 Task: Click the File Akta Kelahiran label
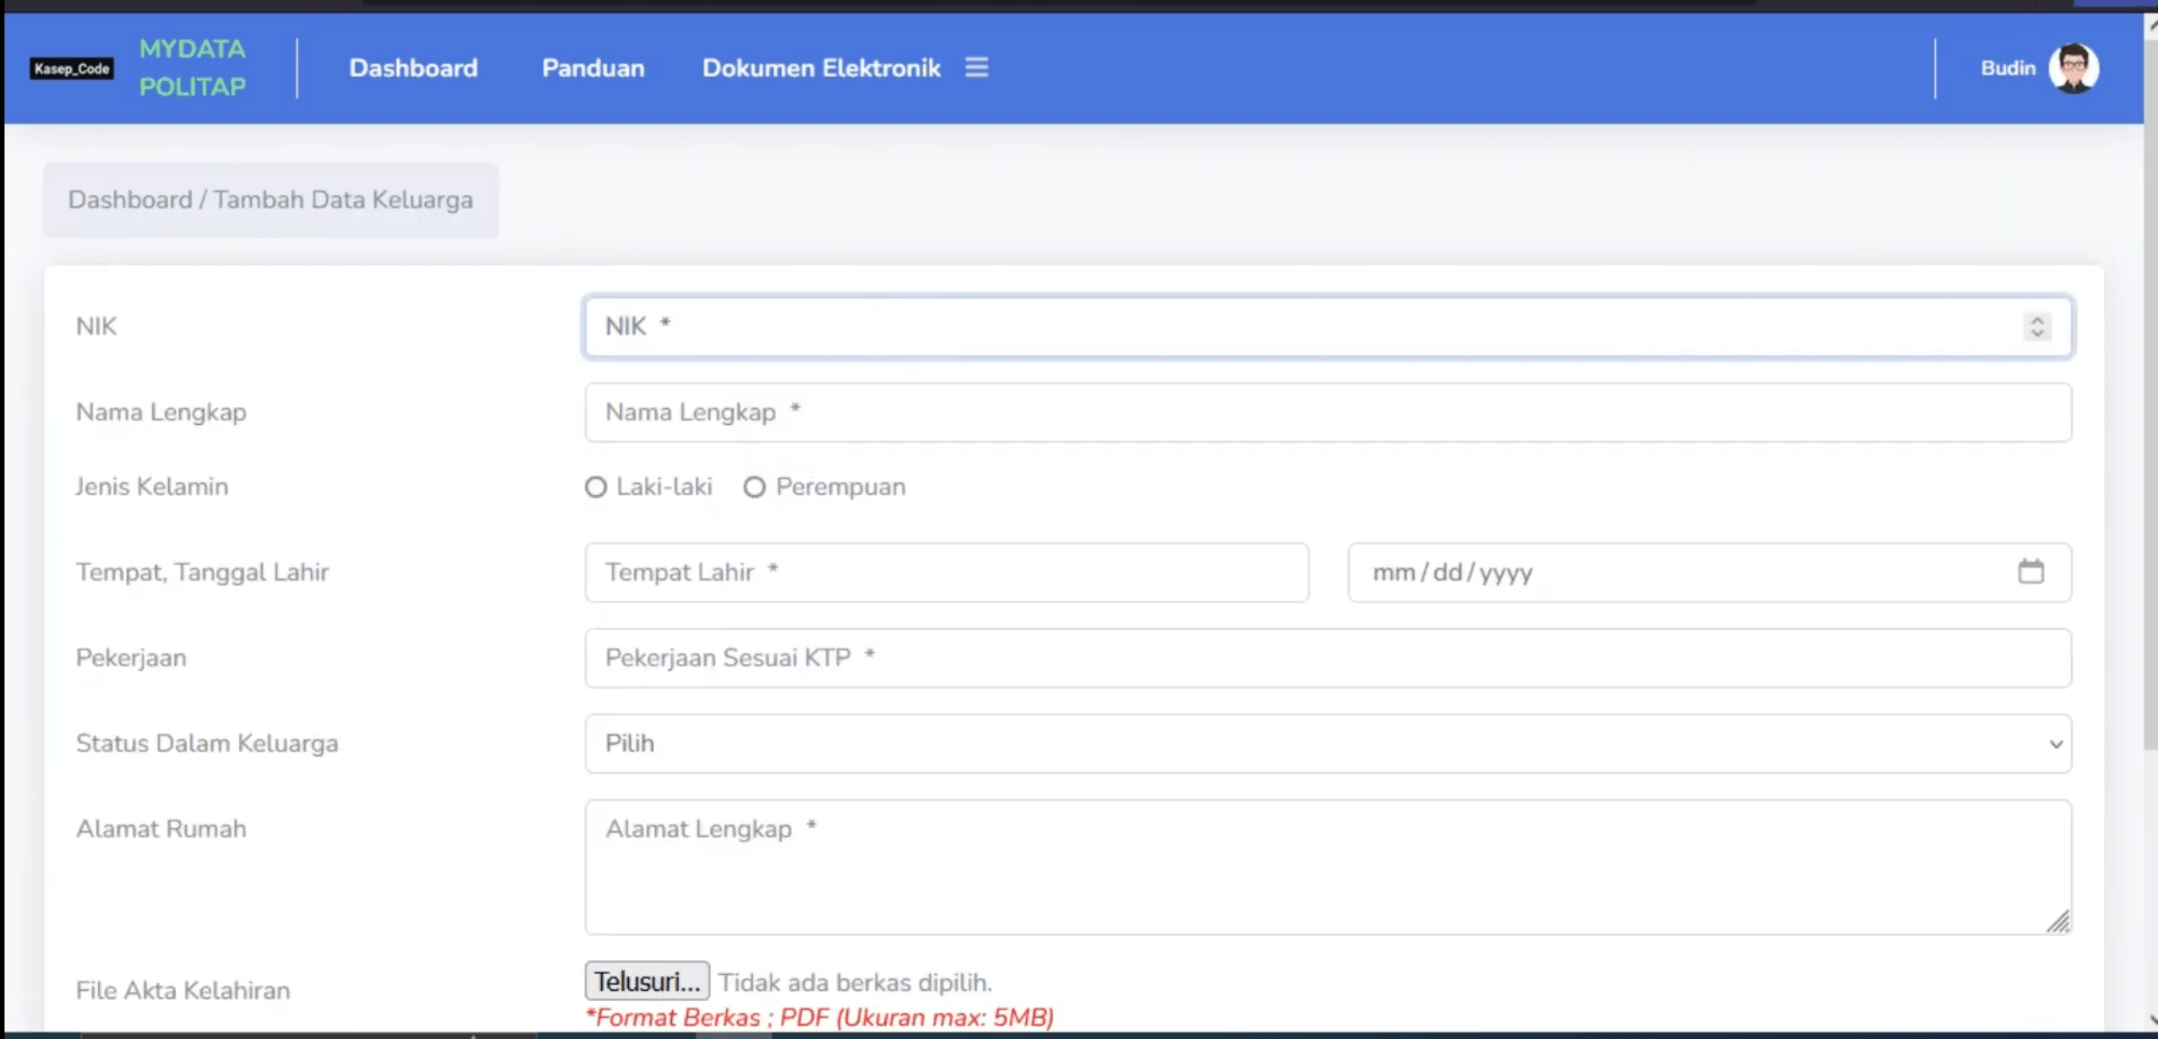[x=183, y=990]
